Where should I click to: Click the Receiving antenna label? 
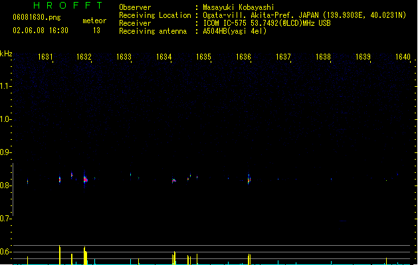coord(153,31)
